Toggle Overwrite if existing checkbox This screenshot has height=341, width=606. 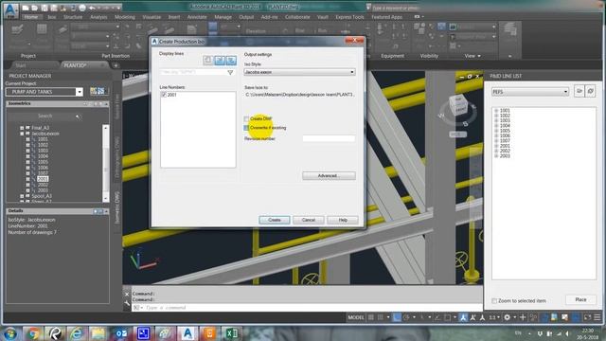(x=246, y=128)
